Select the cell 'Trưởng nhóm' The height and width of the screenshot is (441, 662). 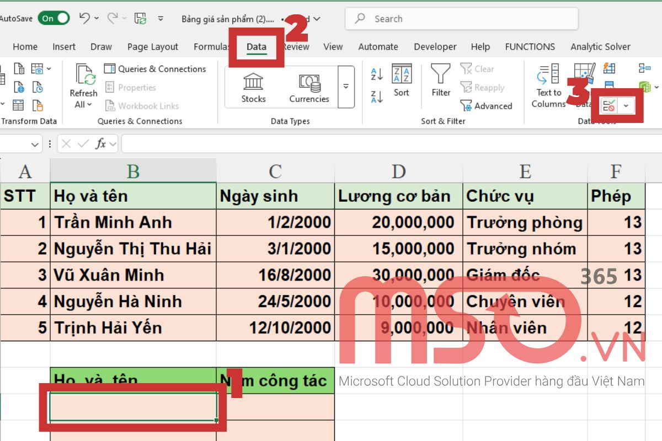pyautogui.click(x=525, y=249)
